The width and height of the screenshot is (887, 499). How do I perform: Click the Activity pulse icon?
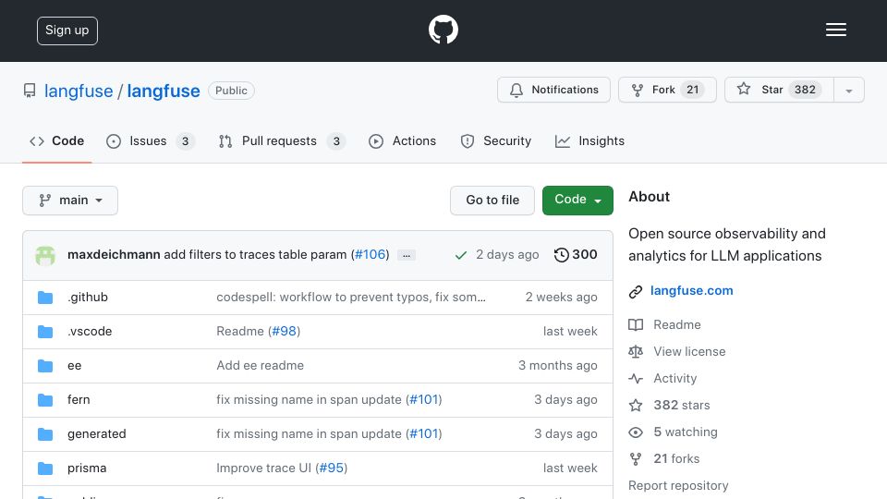pos(636,379)
